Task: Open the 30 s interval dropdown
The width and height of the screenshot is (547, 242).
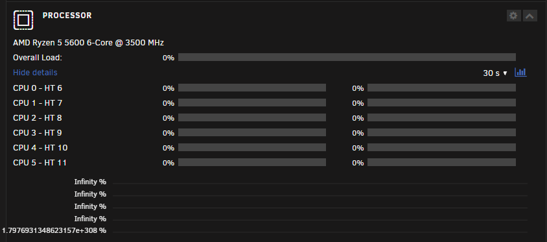Action: [495, 73]
